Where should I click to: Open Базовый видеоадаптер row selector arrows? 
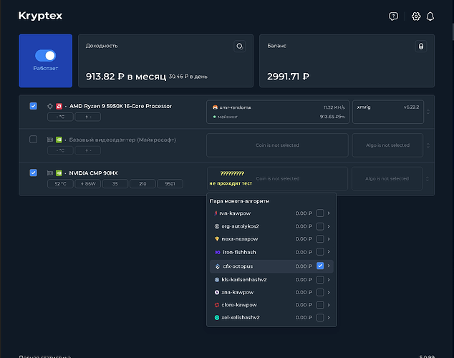(x=428, y=145)
